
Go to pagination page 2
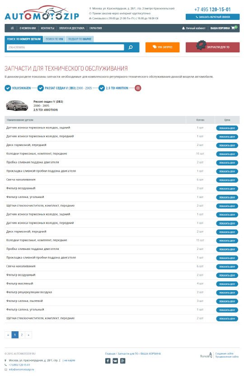click(x=22, y=335)
